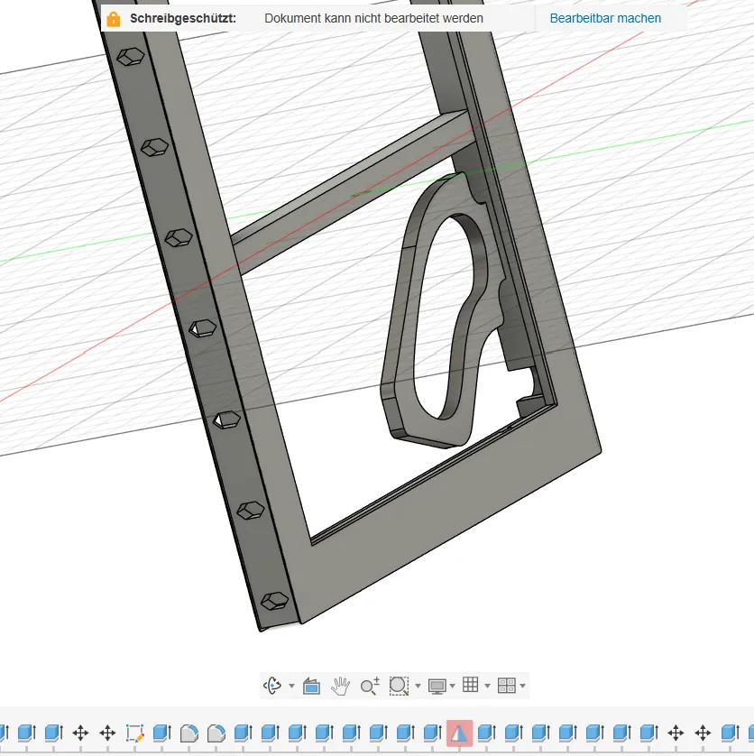This screenshot has width=754, height=756.
Task: Click 'Dokument kann nicht bearbeitet werden' text
Action: tap(373, 18)
